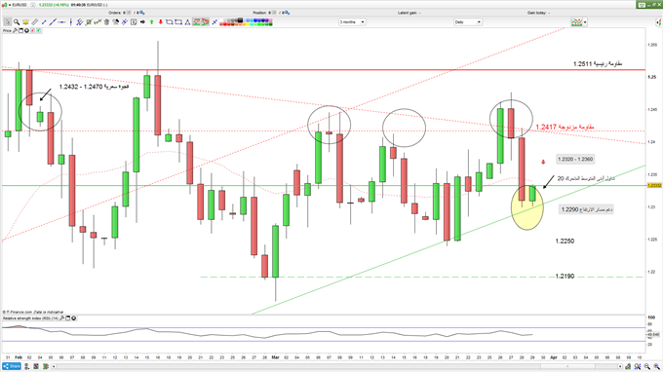Expand the indicators dropdown arrow
This screenshot has height=372, width=663.
(x=585, y=22)
